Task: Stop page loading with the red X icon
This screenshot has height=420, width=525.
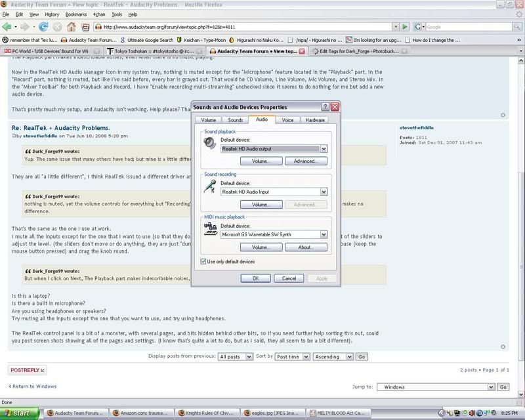Action: point(56,27)
